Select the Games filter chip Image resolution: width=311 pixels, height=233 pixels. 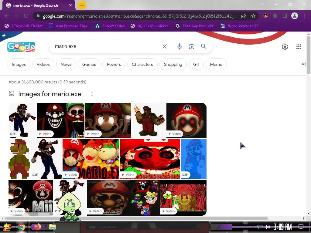click(x=89, y=64)
